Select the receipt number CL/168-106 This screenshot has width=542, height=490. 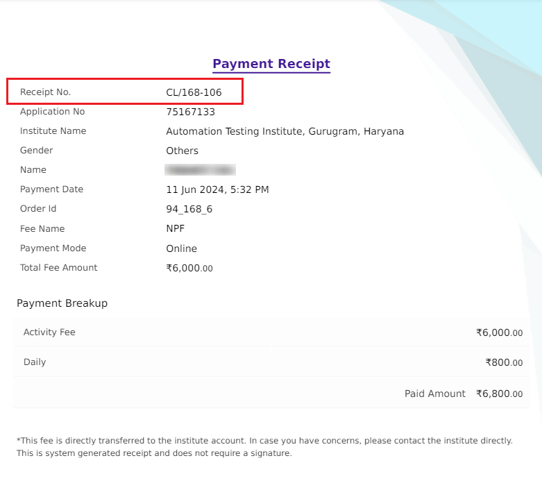point(194,92)
